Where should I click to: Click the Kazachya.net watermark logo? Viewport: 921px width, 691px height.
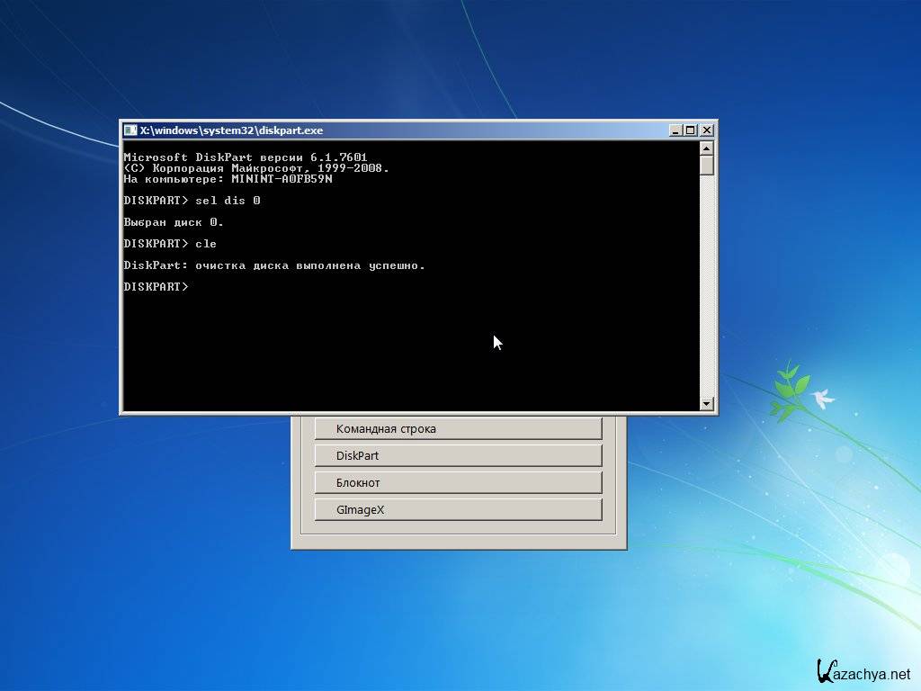point(863,671)
